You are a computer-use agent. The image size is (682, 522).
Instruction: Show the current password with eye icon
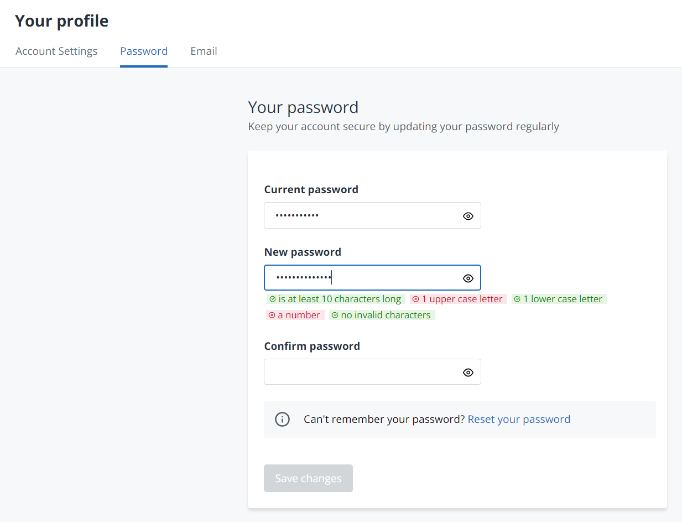point(468,216)
